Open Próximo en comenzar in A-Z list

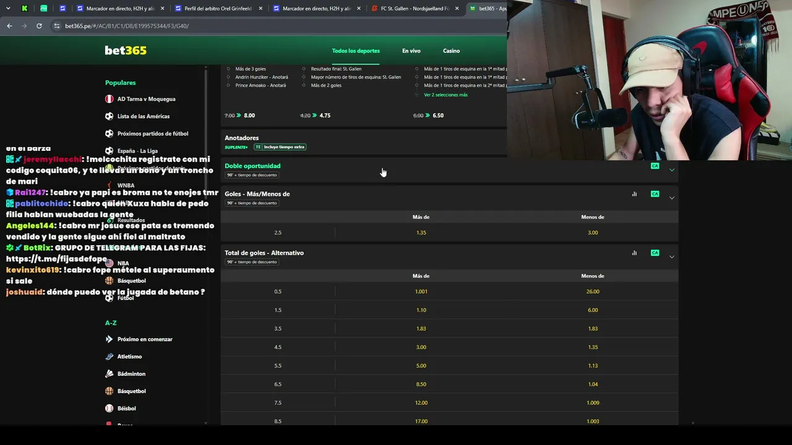pyautogui.click(x=145, y=339)
